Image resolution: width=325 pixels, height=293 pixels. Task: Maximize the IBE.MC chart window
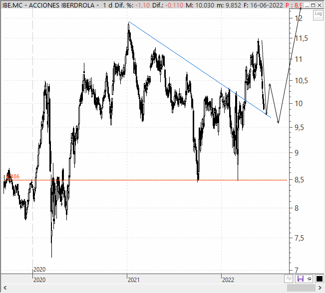[313, 5]
